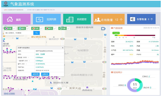Click the traffic light icon beside 富宫足疗
This screenshot has width=162, height=97.
[63, 39]
